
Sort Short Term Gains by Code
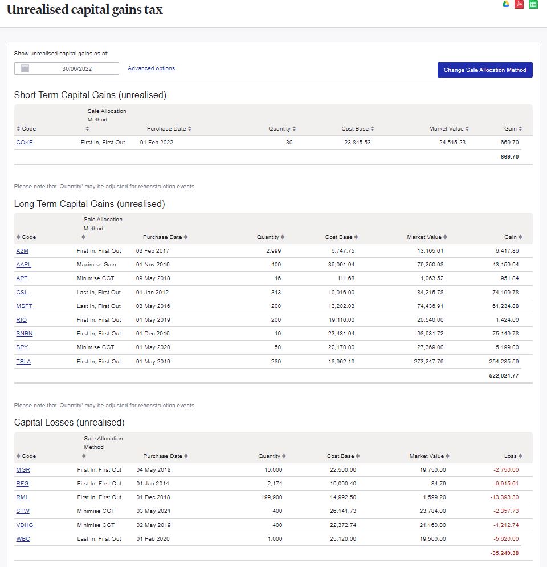point(26,129)
